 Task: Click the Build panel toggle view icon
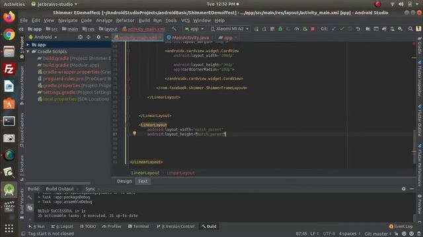[30, 207]
